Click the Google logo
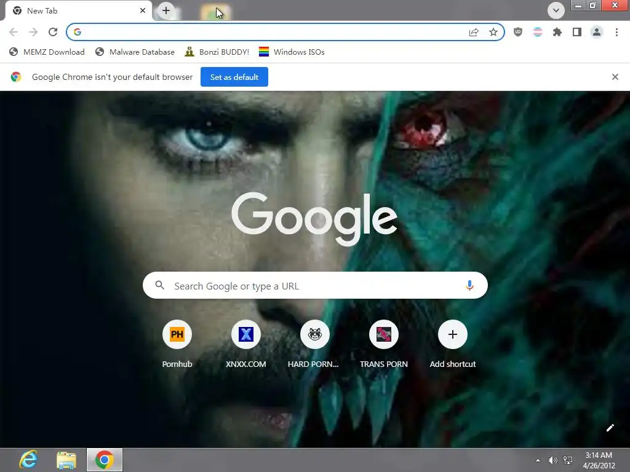The height and width of the screenshot is (472, 630). (x=314, y=218)
